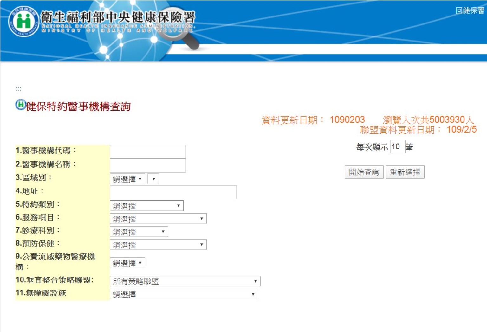487x332 pixels.
Task: Expand the 特約類別 dropdown
Action: (146, 206)
